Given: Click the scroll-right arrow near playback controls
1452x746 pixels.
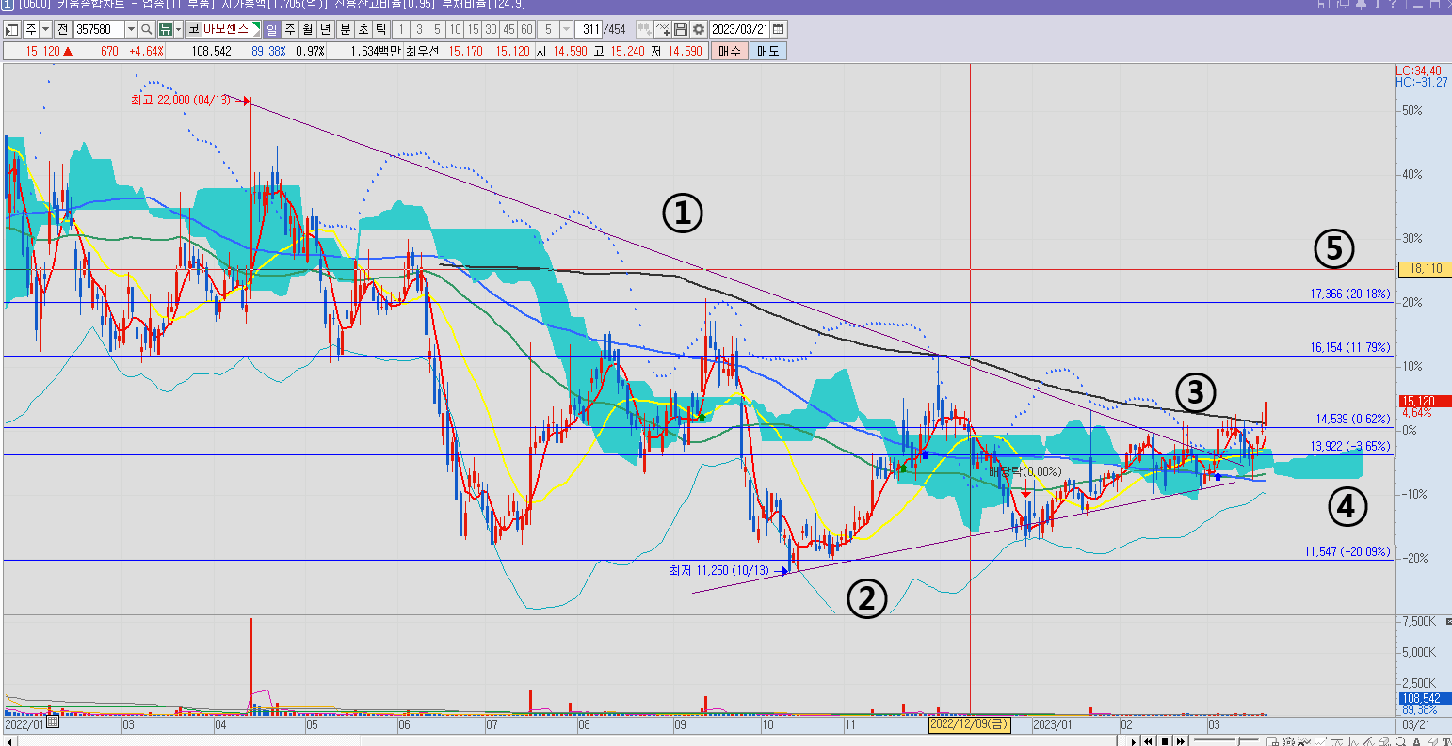Looking at the screenshot, I should (x=1133, y=741).
